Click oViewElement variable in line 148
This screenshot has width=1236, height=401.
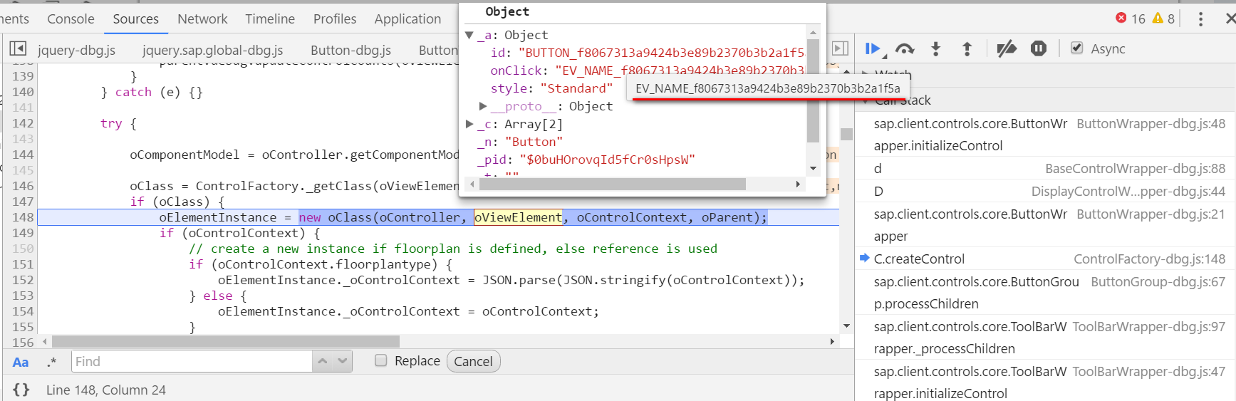[518, 217]
